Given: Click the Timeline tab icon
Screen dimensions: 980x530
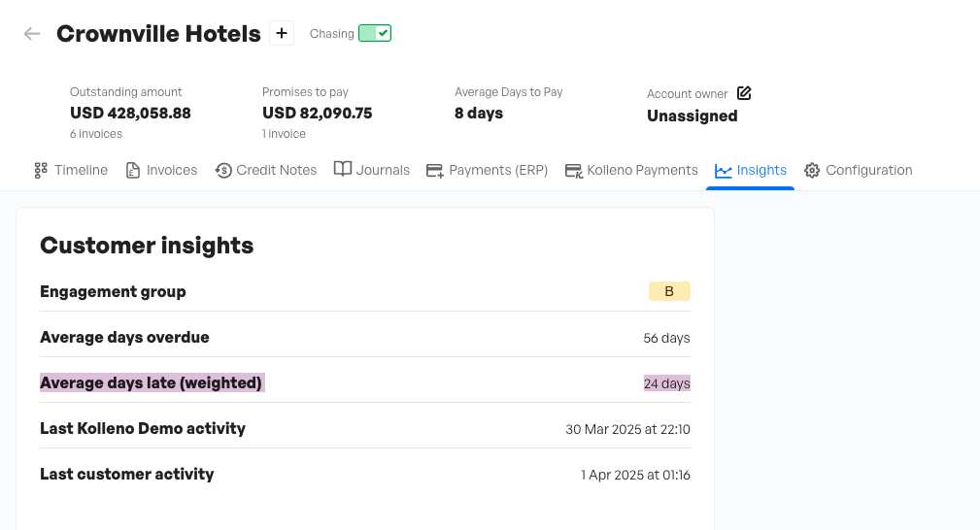Looking at the screenshot, I should click(x=41, y=170).
